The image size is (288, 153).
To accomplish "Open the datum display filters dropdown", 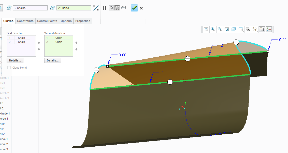I will [x=255, y=30].
